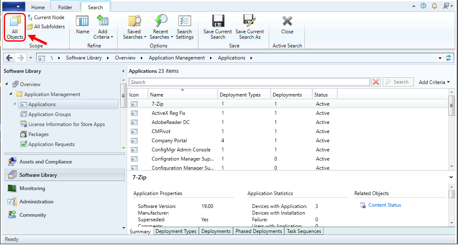Open the Deployments tab in the details pane
The height and width of the screenshot is (245, 459).
click(x=216, y=231)
